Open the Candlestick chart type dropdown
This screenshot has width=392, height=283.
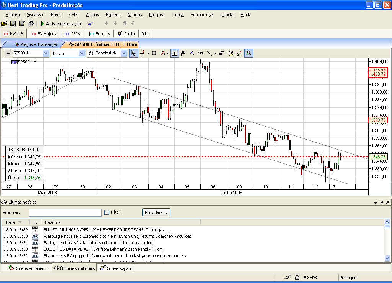(x=124, y=53)
